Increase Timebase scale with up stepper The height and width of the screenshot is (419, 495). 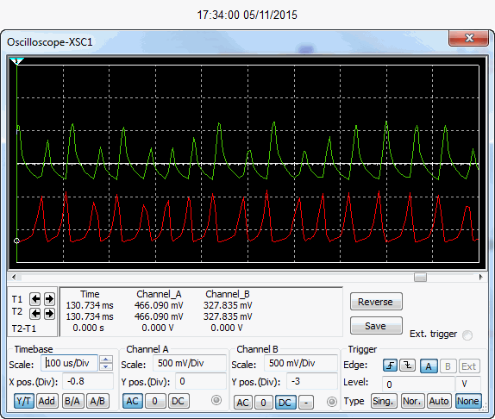[106, 360]
